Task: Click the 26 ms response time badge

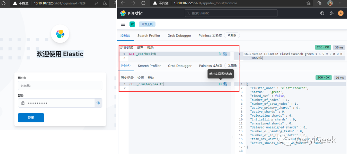Action: pyautogui.click(x=340, y=78)
